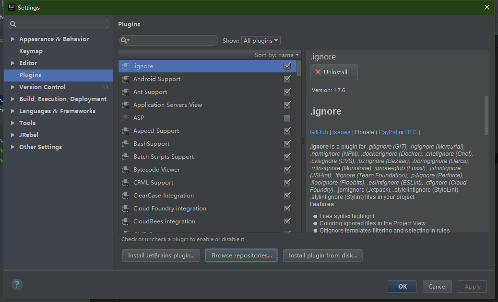Click the settings search input field
498x302 pixels.
59,24
